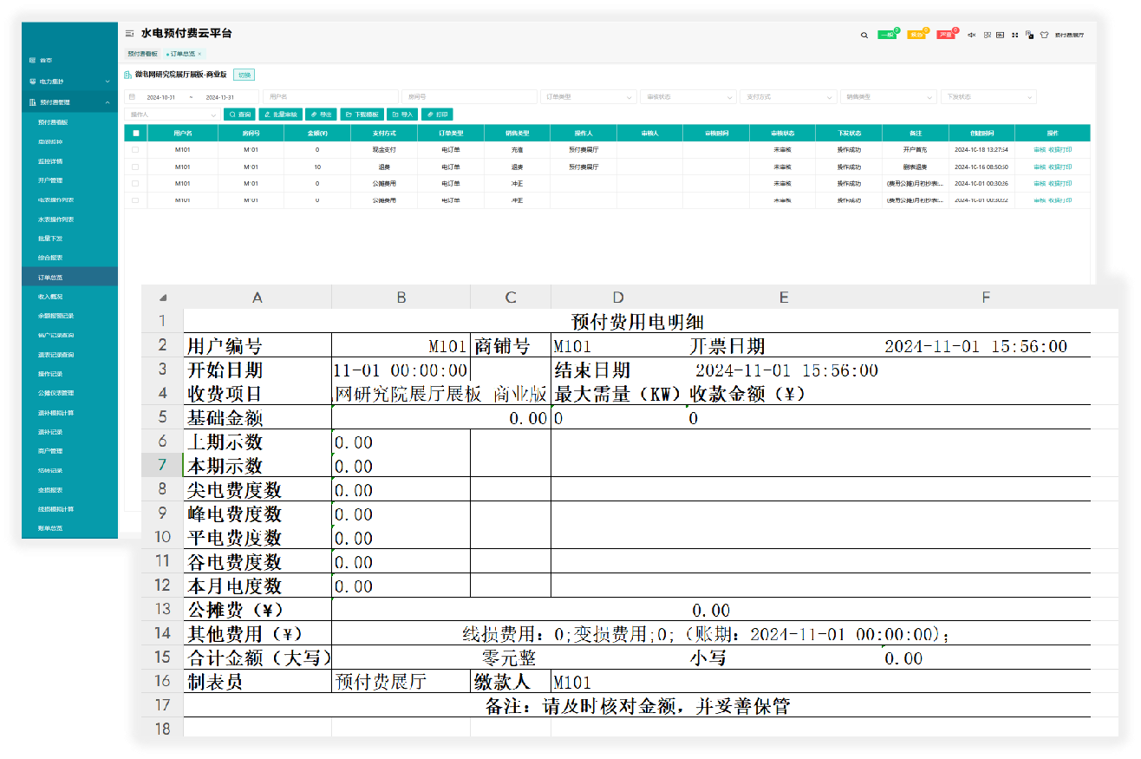Collapse the 预付费管理 sidebar menu
Image resolution: width=1141 pixels, height=759 pixels.
coord(69,102)
